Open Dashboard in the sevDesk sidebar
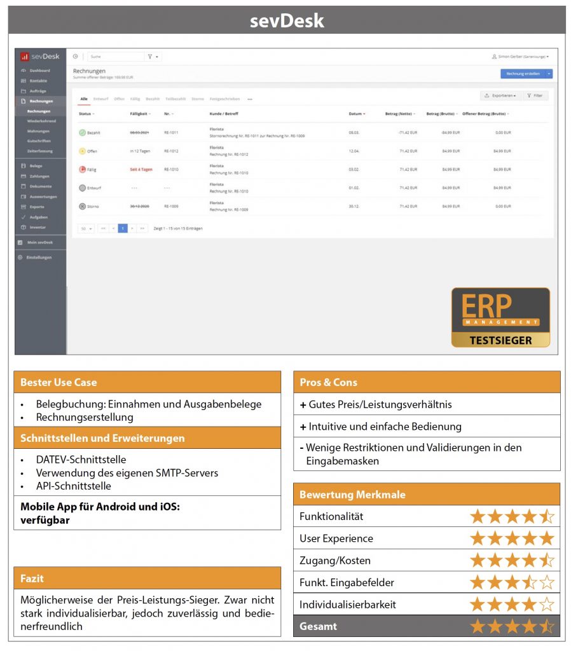Screen dimensions: 571x651 (x=40, y=71)
